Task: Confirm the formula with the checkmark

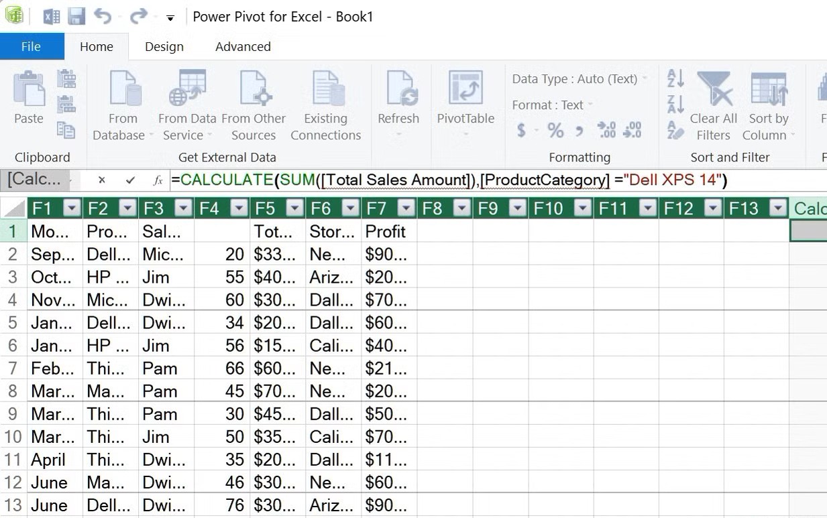Action: (130, 180)
